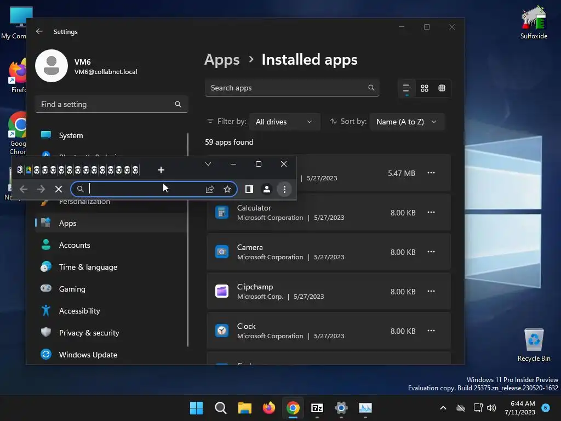The width and height of the screenshot is (561, 421).
Task: Click the volume speaker tray icon
Action: tap(491, 408)
